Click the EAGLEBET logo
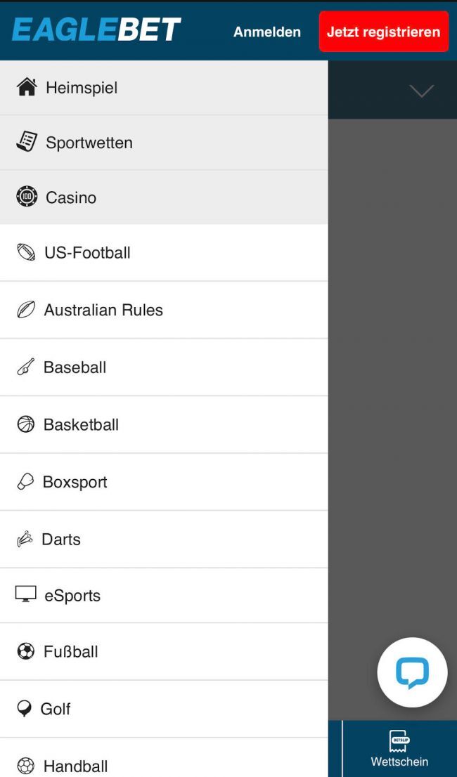 coord(96,30)
